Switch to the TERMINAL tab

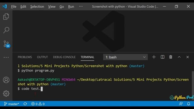pyautogui.click(x=87, y=57)
